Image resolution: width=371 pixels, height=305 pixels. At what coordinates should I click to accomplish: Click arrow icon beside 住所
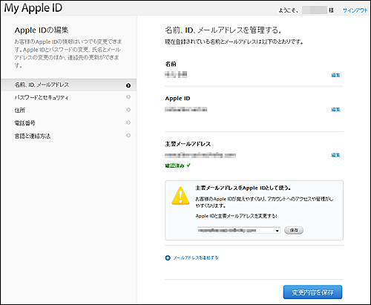[128, 110]
